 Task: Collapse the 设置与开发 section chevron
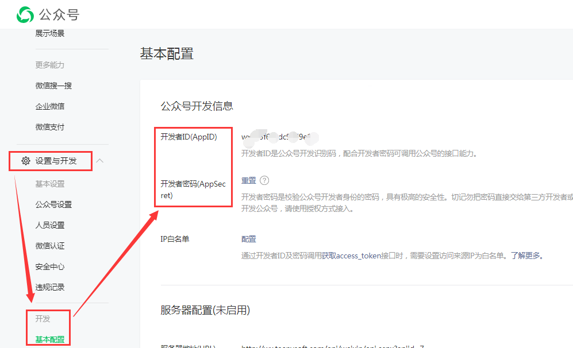click(100, 161)
